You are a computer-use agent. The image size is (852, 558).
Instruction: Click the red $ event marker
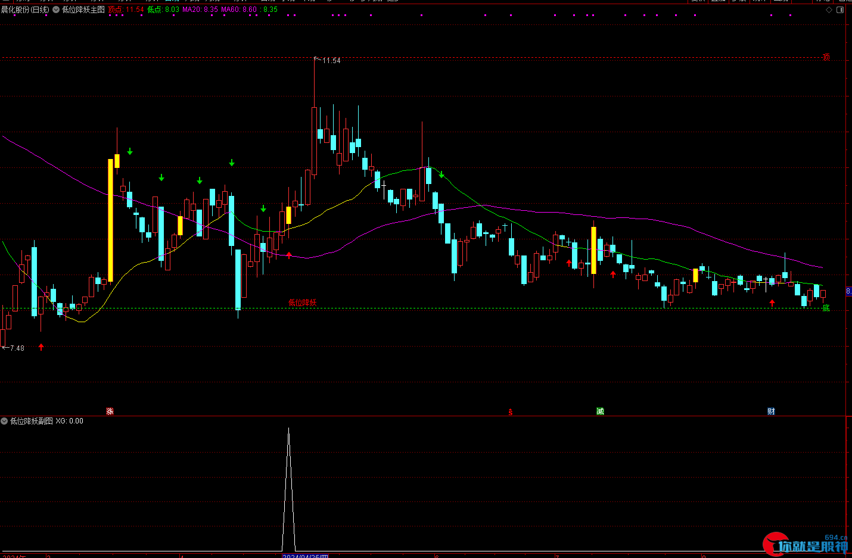510,412
